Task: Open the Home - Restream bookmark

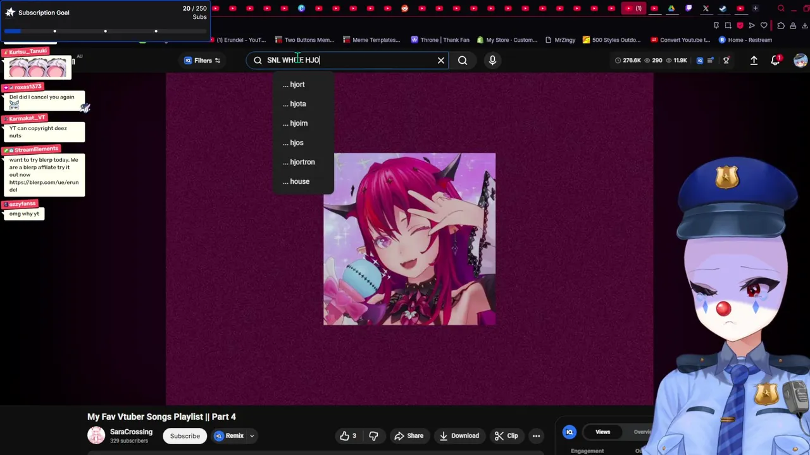Action: click(745, 40)
